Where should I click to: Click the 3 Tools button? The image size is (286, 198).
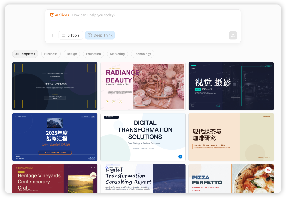[71, 35]
